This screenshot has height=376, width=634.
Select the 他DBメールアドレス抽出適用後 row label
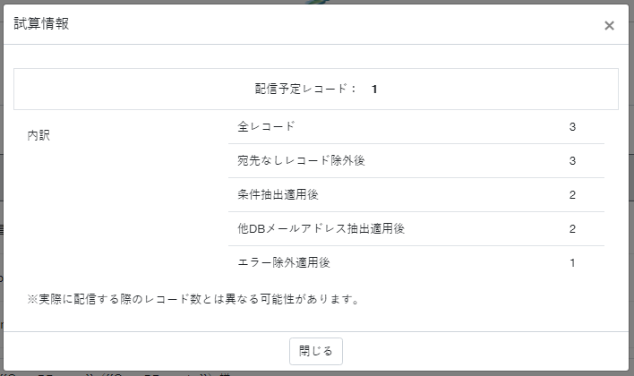coord(321,228)
